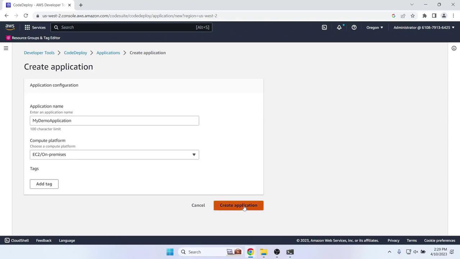This screenshot has height=259, width=460.
Task: Open the AWS help question mark menu
Action: pyautogui.click(x=354, y=27)
